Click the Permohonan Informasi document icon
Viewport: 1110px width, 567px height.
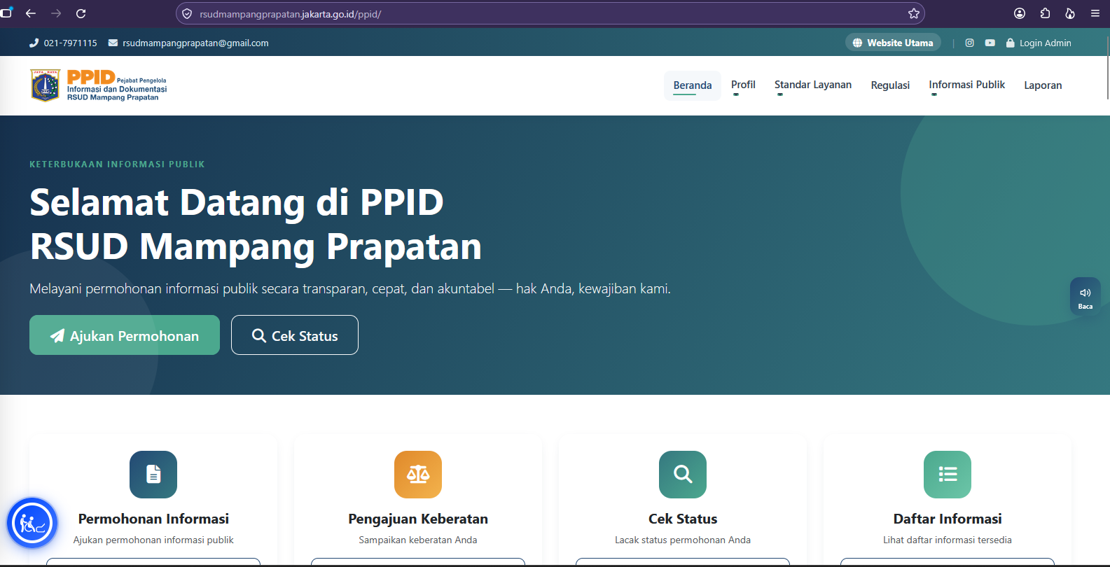pos(153,475)
